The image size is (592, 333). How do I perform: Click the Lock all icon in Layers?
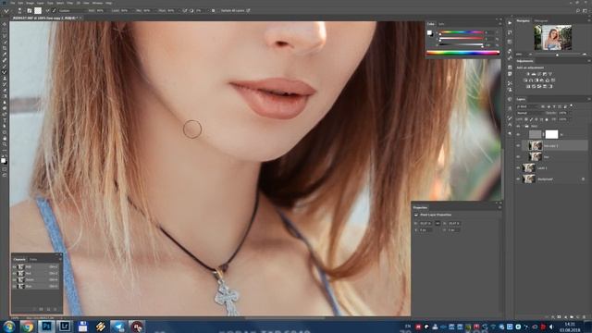(x=547, y=119)
